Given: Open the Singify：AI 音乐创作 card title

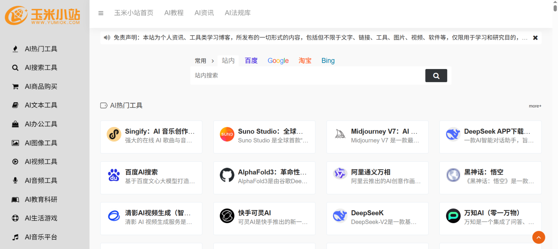Looking at the screenshot, I should coord(160,131).
